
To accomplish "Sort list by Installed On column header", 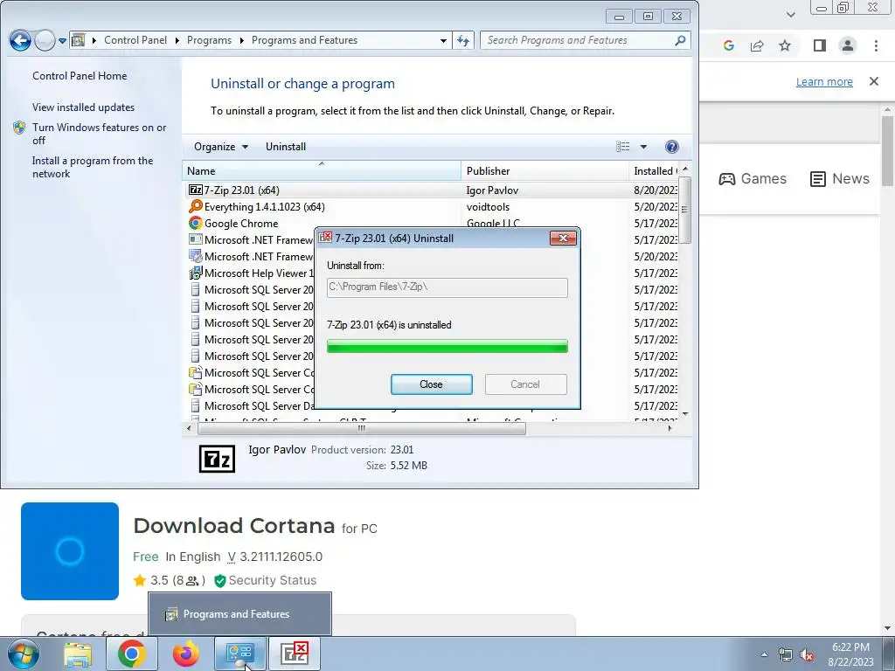I will 655,170.
